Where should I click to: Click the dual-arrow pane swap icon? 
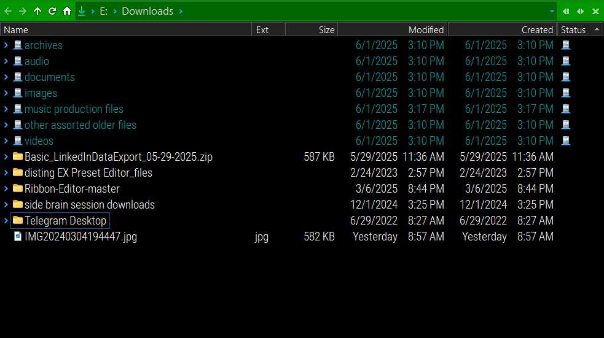580,11
